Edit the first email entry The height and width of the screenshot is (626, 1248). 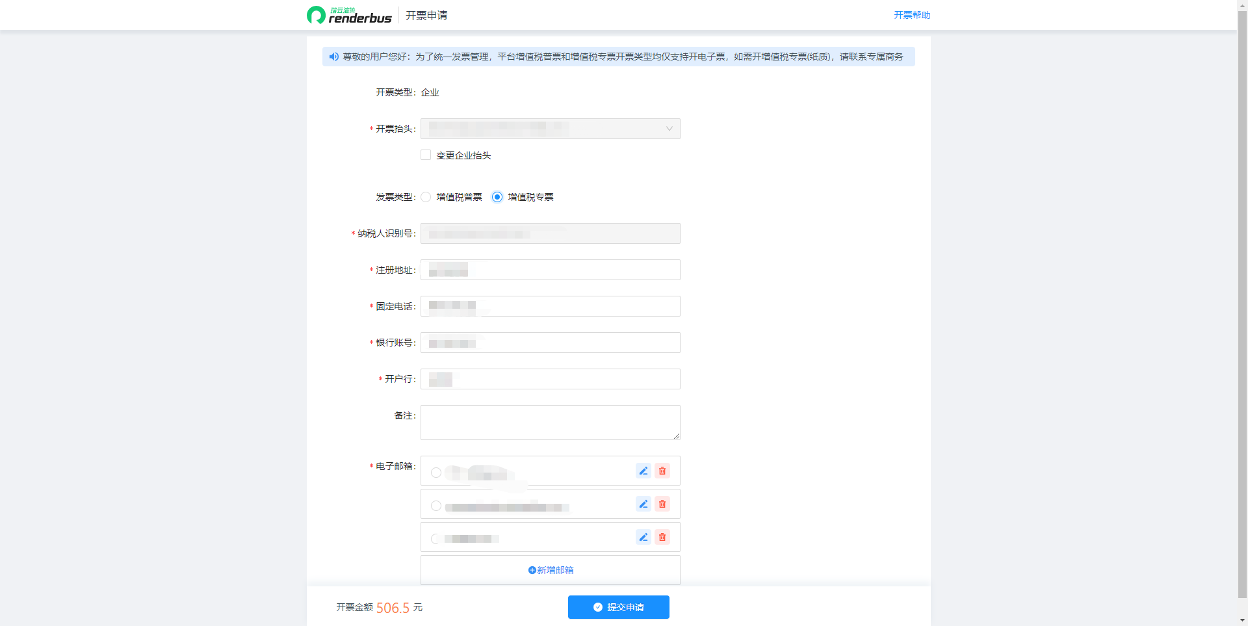coord(643,471)
